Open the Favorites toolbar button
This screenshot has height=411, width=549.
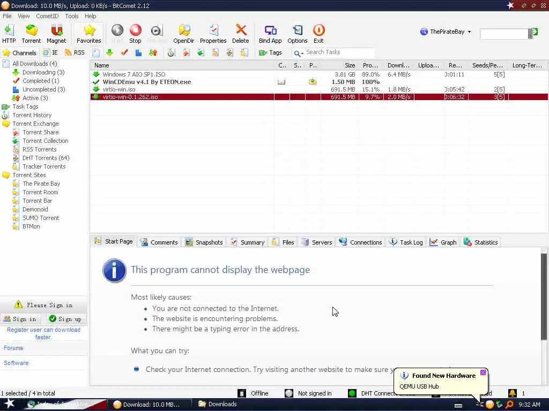tap(89, 34)
